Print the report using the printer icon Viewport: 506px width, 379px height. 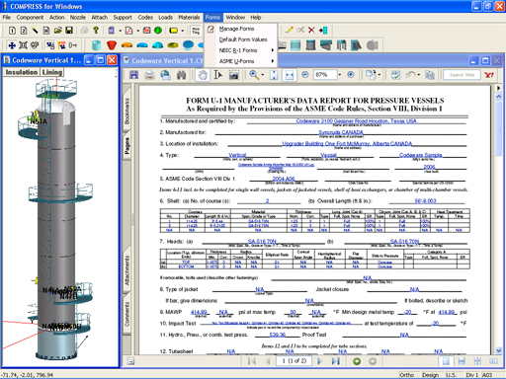[x=149, y=75]
